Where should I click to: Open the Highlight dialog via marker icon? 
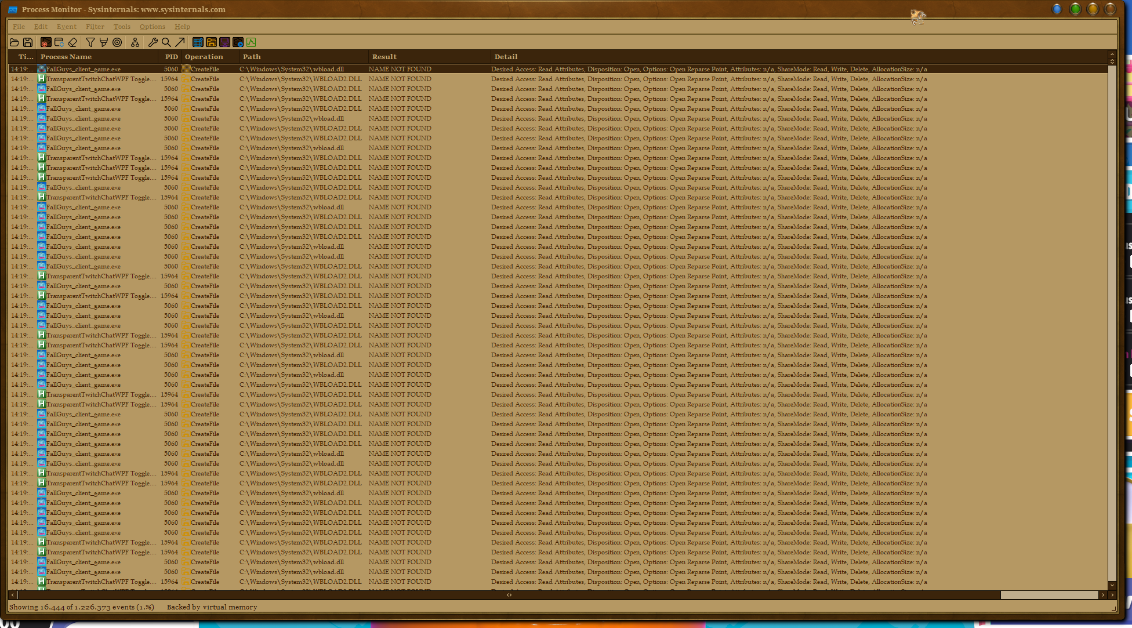(104, 42)
